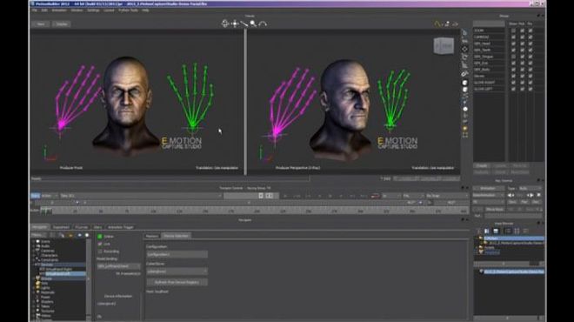Select the VirtualHand Right device in tree
Screen dimensions: 574x322
pos(58,269)
